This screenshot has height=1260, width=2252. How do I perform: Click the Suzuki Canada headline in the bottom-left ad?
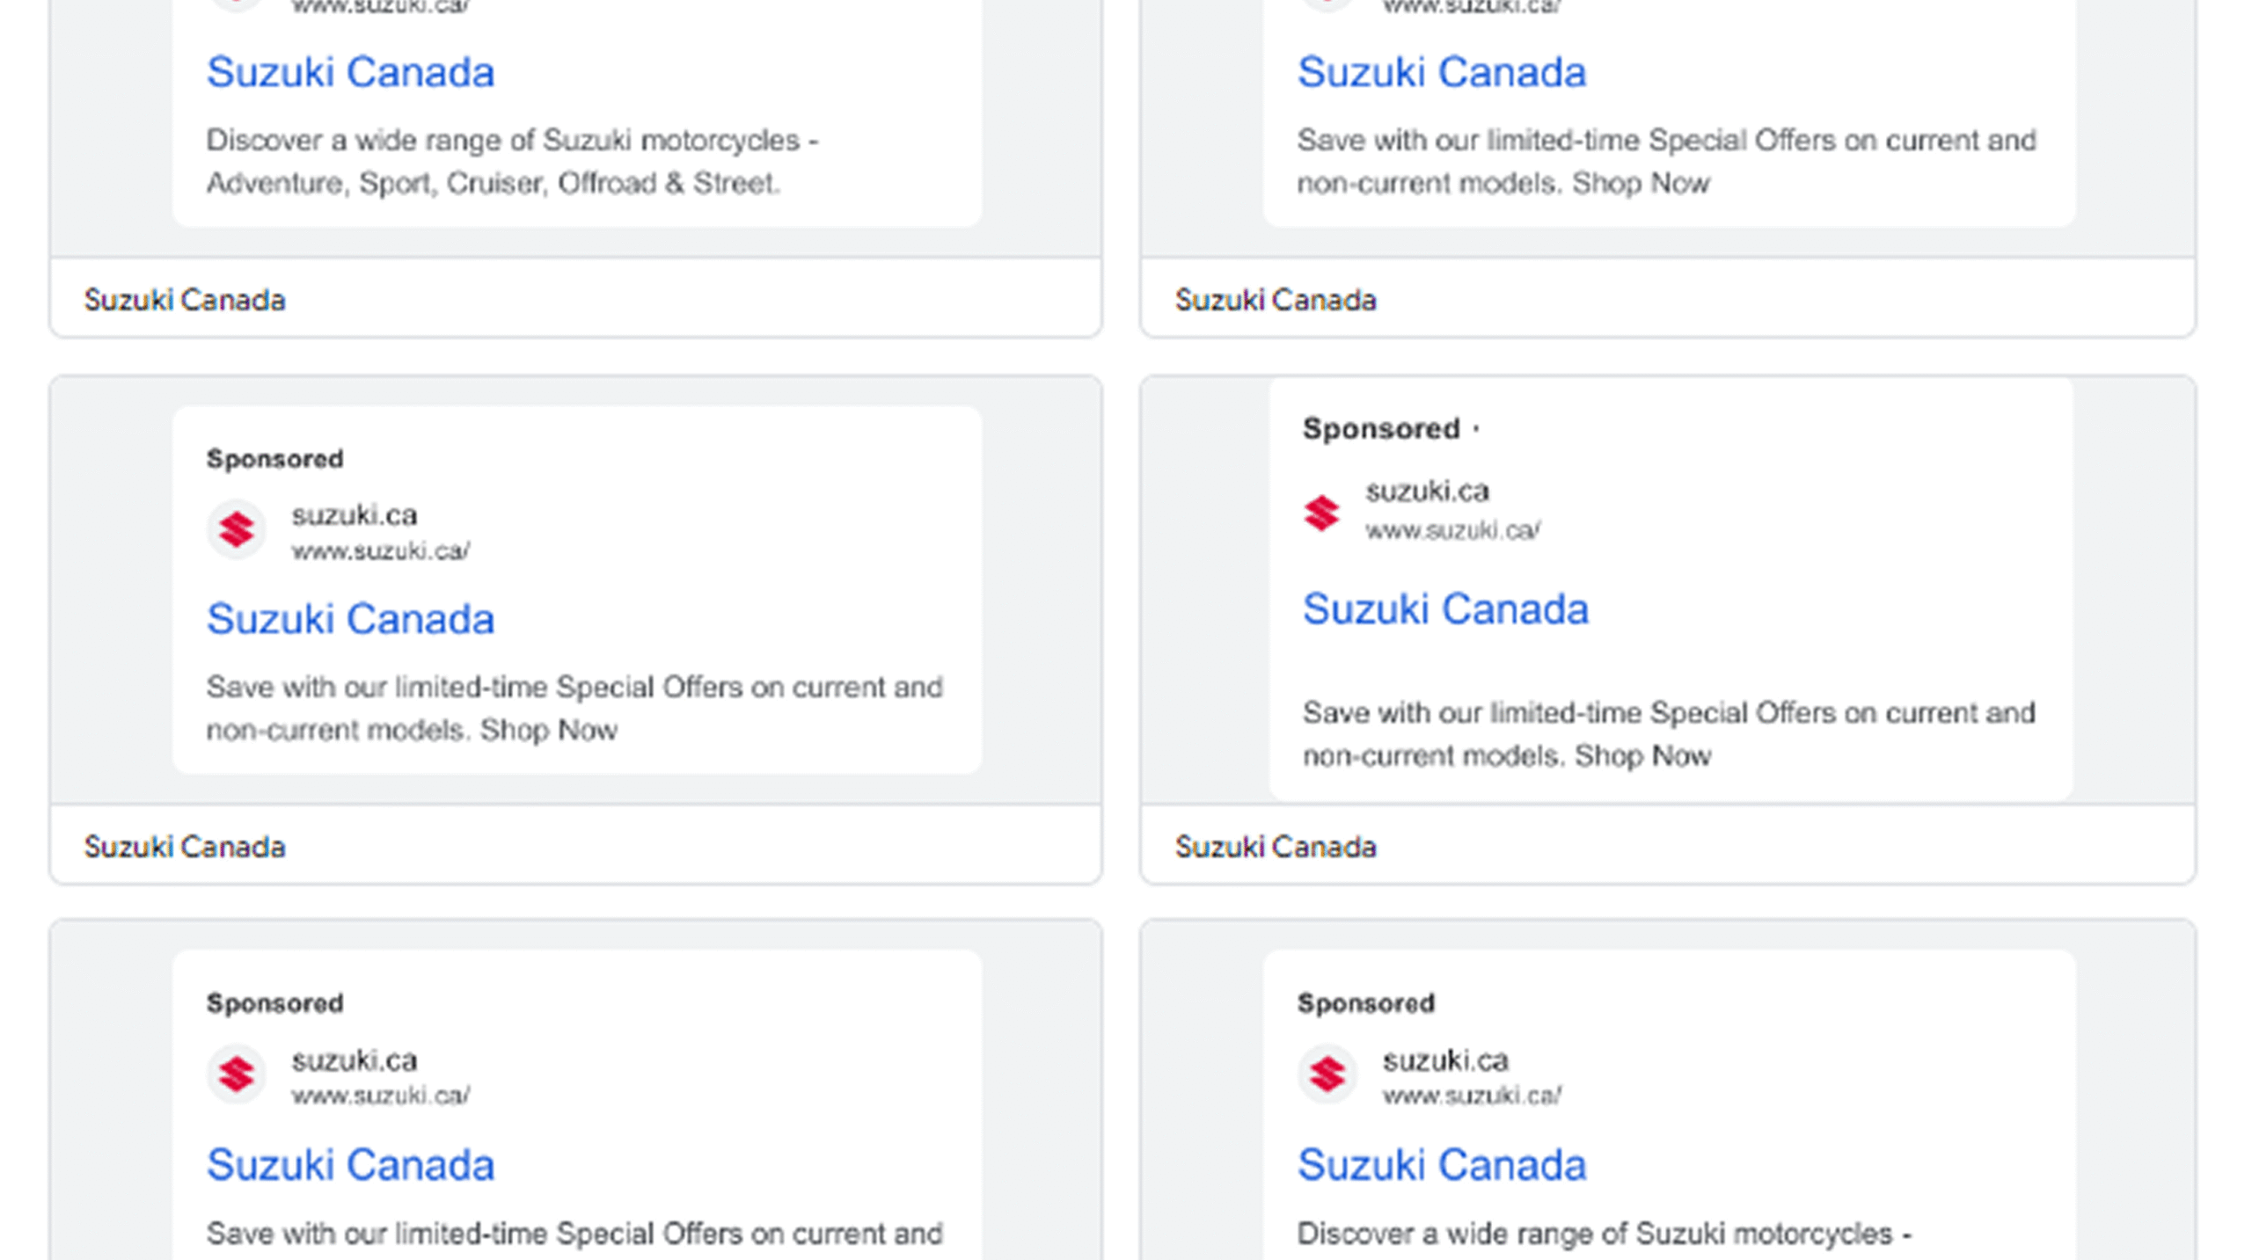(350, 1165)
